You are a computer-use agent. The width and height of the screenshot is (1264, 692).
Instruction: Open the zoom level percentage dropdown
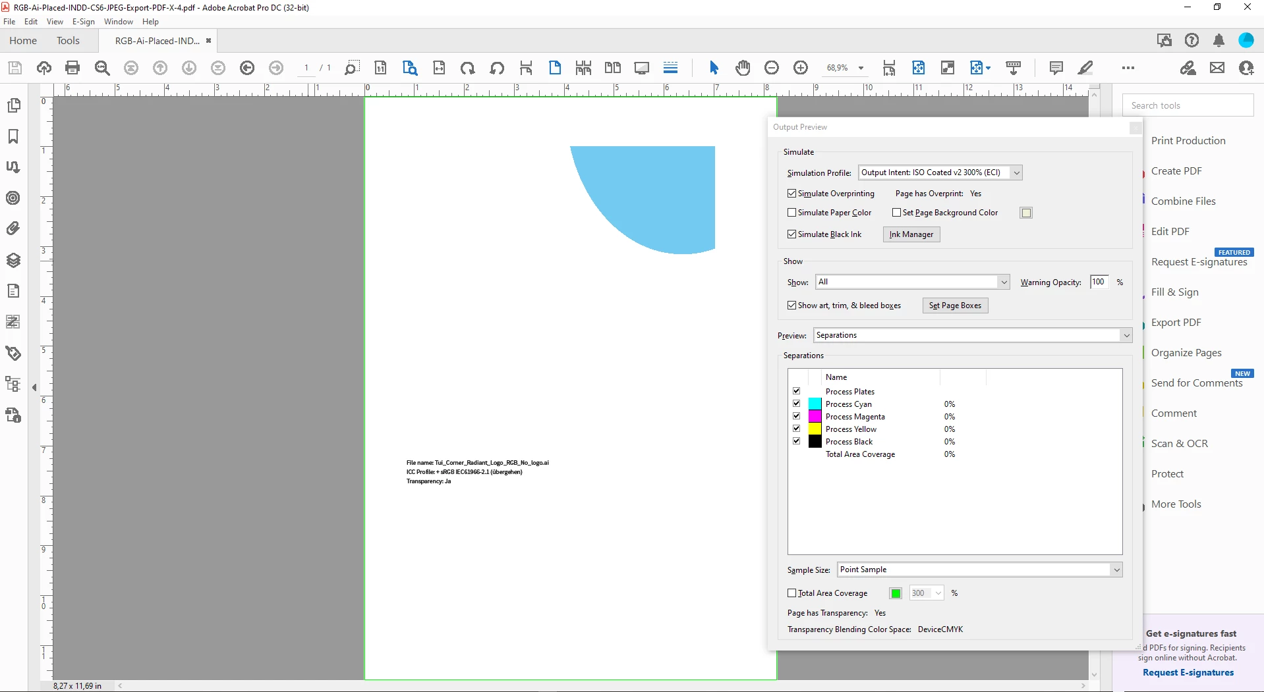(x=861, y=68)
